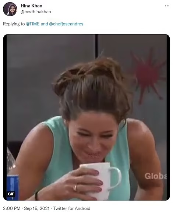
Task: Click the 2:00 PM timestamp
Action: click(x=12, y=208)
